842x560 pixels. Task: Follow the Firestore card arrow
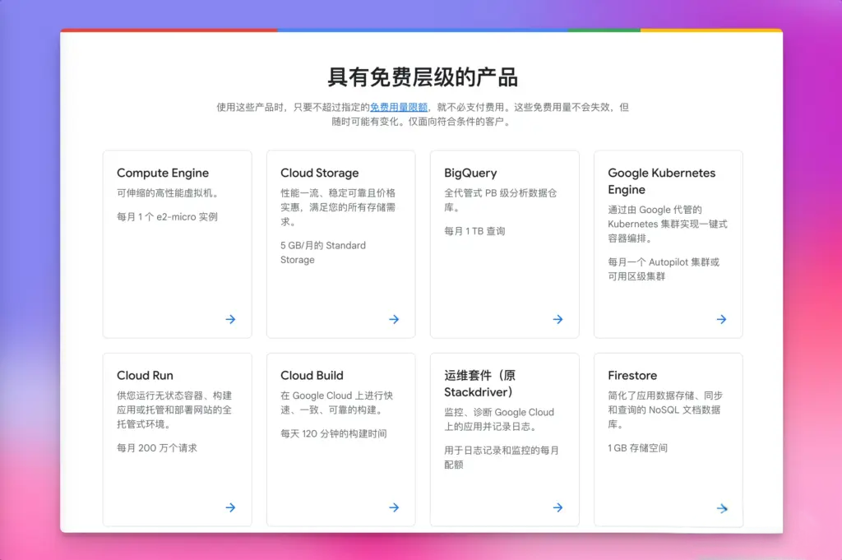click(722, 508)
